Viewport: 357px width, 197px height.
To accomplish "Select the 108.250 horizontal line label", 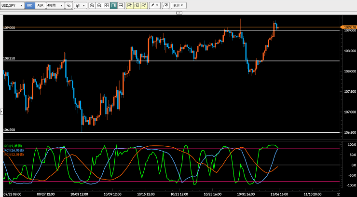I will point(9,58).
